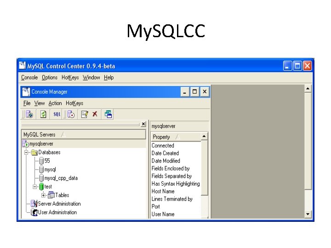Click the mysqlserver server icon in tree
The image size is (331, 248).
(25, 144)
